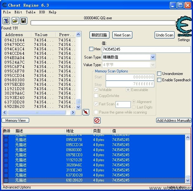Open Settings under the logo
The width and height of the screenshot is (193, 191).
pos(184,40)
